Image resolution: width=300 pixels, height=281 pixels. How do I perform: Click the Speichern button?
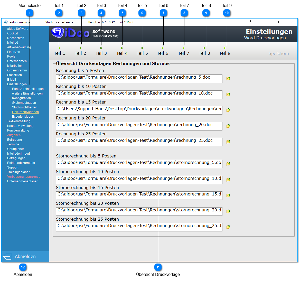pyautogui.click(x=279, y=54)
